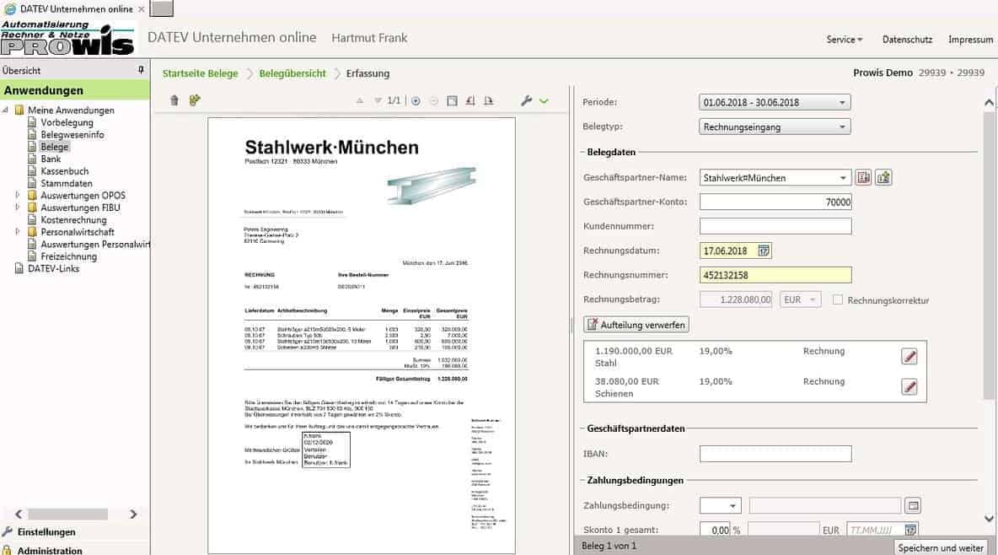Open the business partner details icon

863,178
